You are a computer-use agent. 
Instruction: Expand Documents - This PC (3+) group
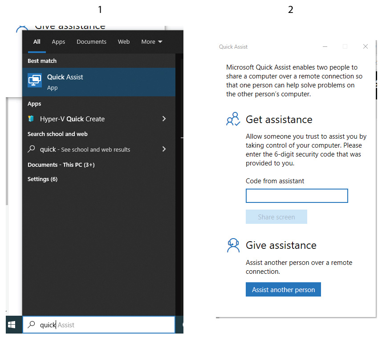pyautogui.click(x=61, y=165)
